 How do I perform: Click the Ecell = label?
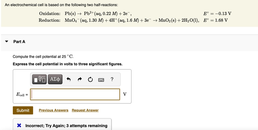22,95
